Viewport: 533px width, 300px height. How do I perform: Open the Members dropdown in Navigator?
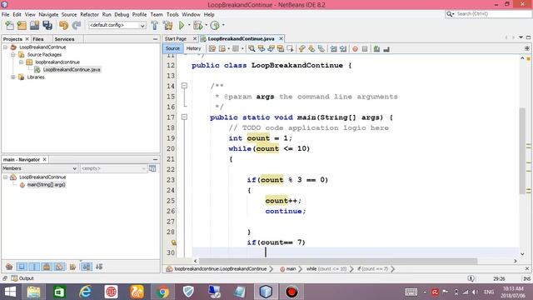[x=40, y=168]
